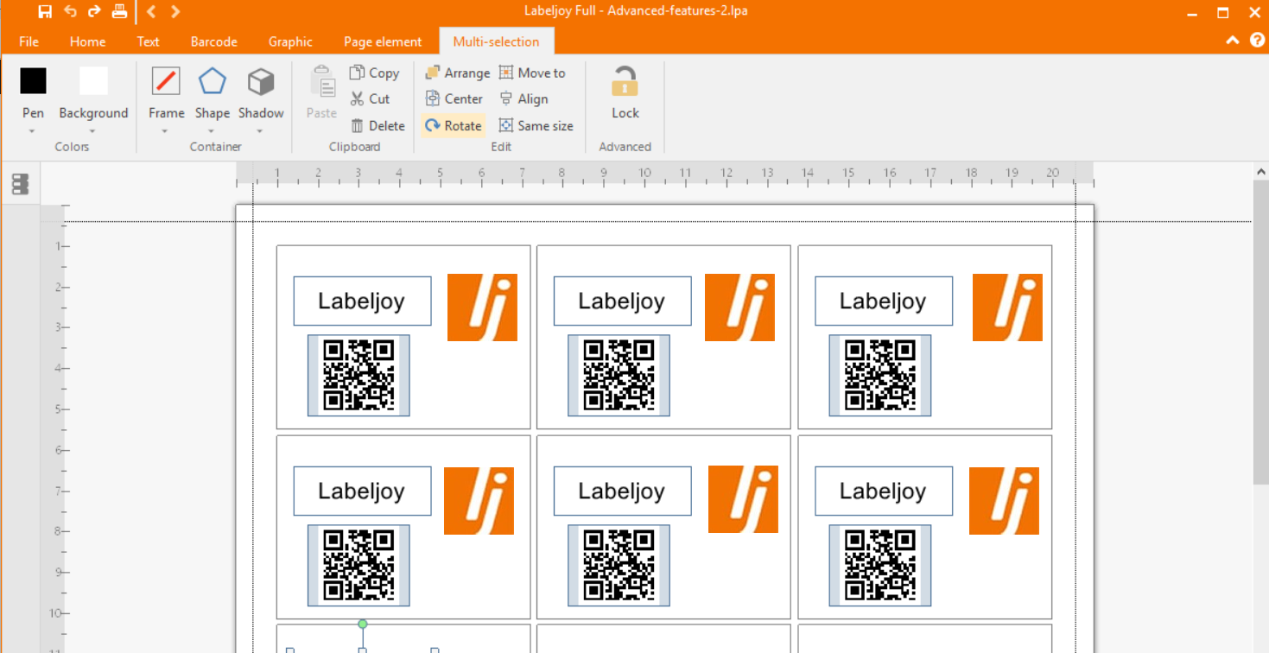The width and height of the screenshot is (1269, 653).
Task: Open the Frame dropdown arrow
Action: pyautogui.click(x=164, y=131)
